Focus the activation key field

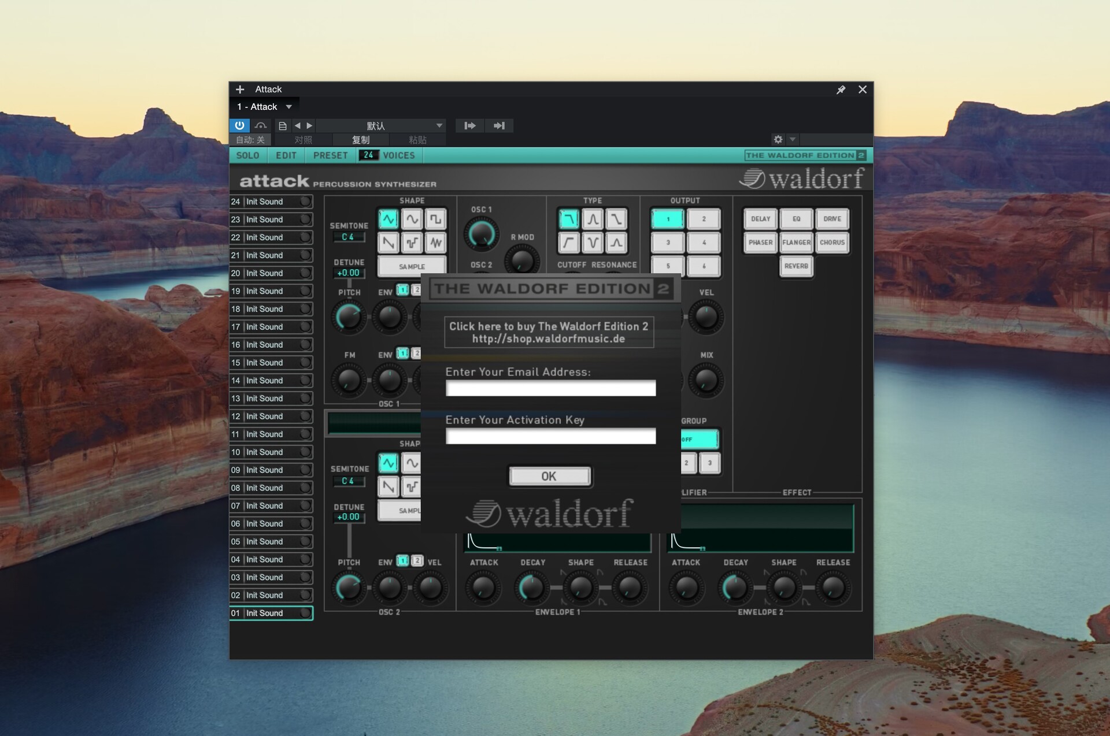point(550,436)
